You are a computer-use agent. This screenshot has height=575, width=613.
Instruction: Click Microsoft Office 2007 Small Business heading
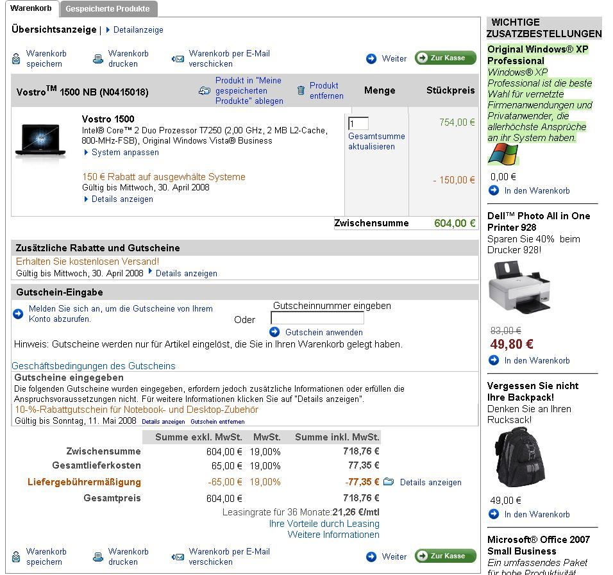coord(539,546)
